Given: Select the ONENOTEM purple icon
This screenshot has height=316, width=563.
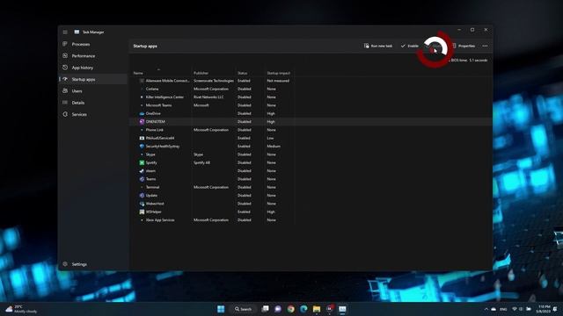Looking at the screenshot, I should 142,122.
